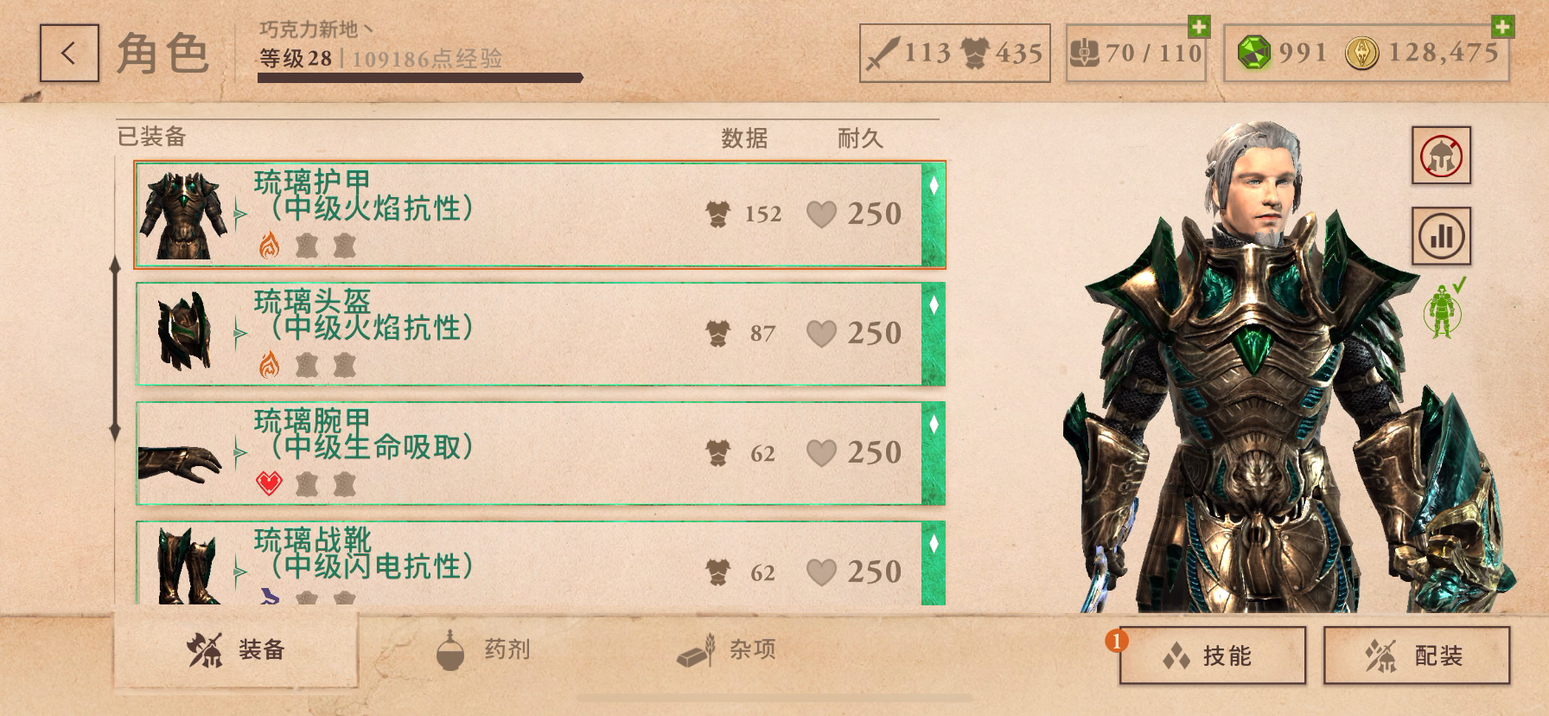Image resolution: width=1549 pixels, height=716 pixels.
Task: Toggle helmet visibility icon
Action: pyautogui.click(x=1441, y=156)
